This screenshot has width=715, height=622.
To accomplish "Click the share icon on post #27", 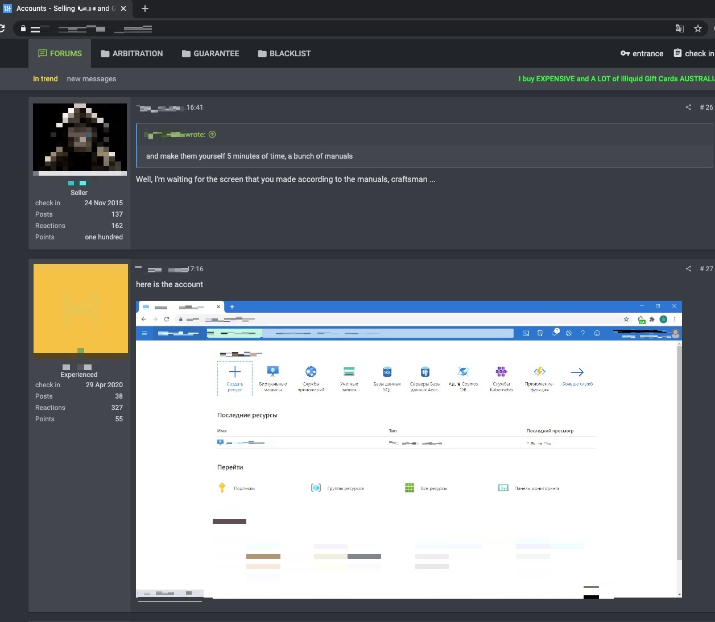I will click(x=688, y=269).
